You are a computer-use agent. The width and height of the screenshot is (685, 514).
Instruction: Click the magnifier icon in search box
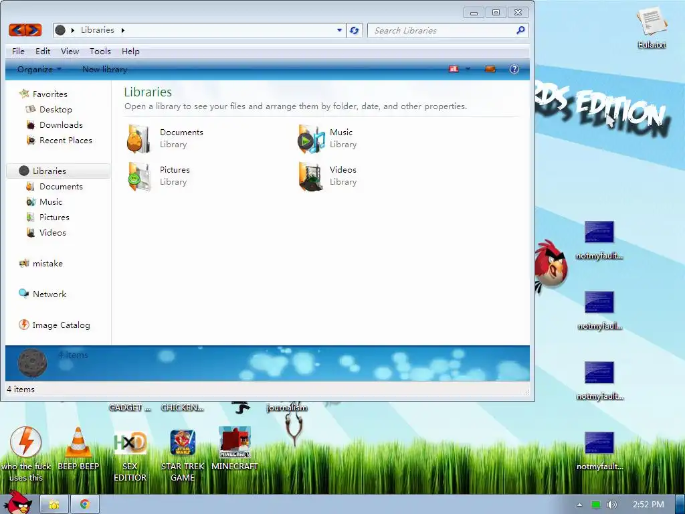520,30
